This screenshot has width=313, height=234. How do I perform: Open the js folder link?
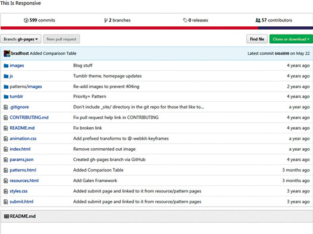(x=11, y=76)
